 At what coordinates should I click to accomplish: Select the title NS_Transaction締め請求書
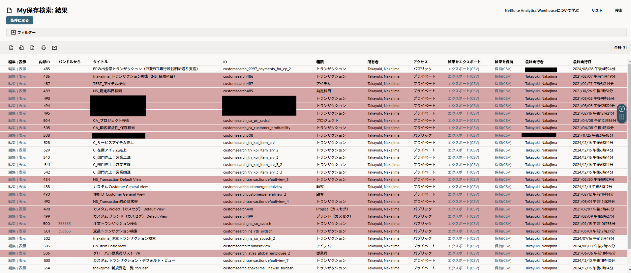pos(115,202)
